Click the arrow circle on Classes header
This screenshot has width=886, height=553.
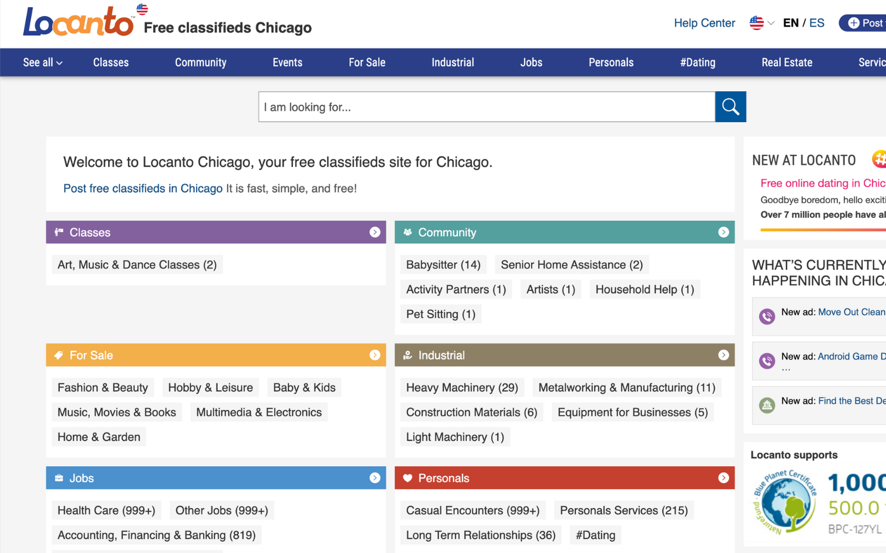[x=375, y=232]
